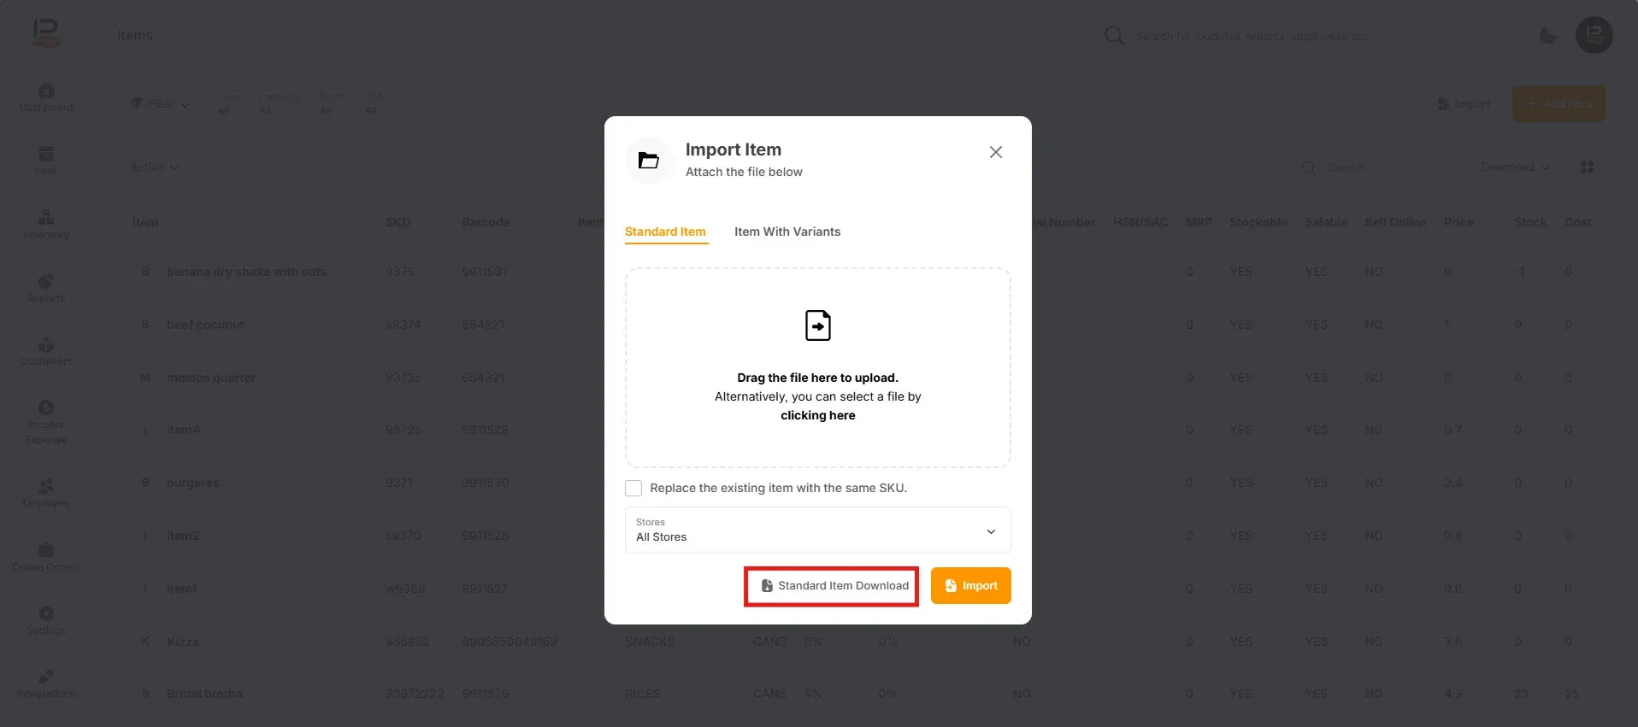1638x727 pixels.
Task: Check Replace the existing item with same SKU
Action: click(x=633, y=488)
